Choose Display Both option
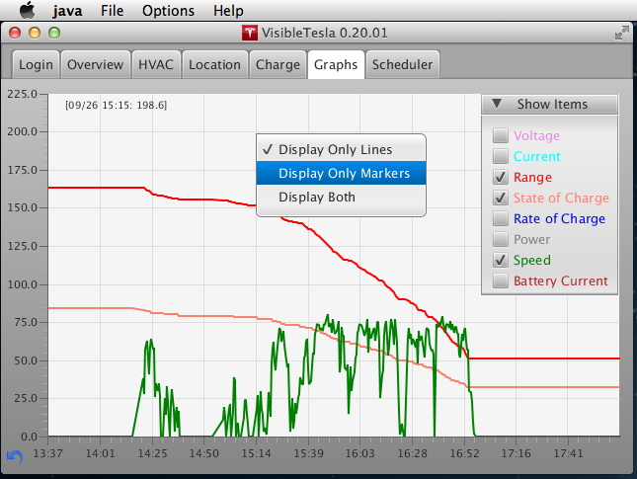This screenshot has width=637, height=479. (342, 198)
